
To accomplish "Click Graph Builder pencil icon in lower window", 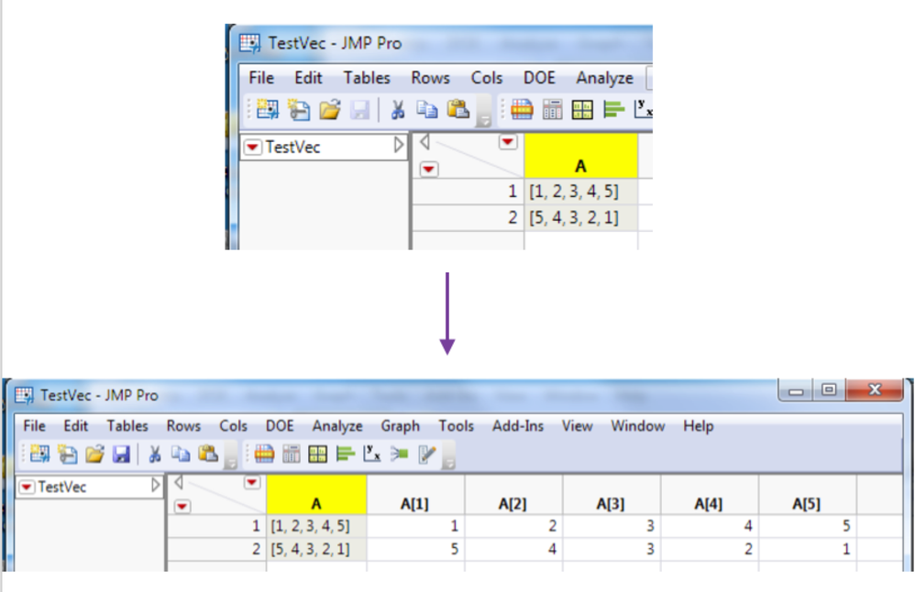I will click(427, 454).
